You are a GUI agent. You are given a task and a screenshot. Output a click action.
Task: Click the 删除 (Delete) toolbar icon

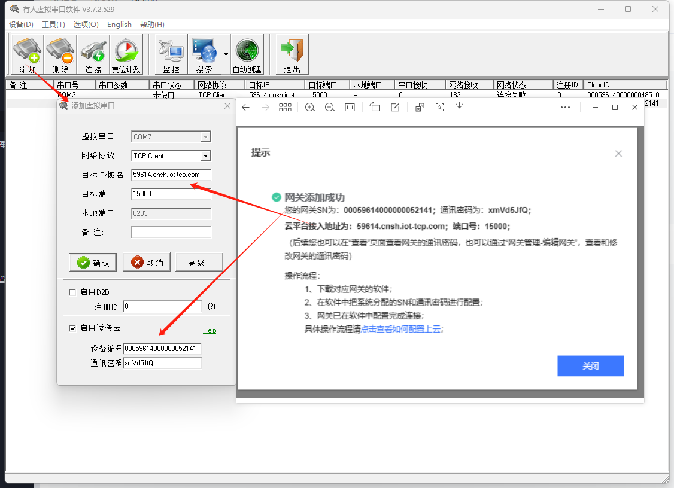[60, 54]
